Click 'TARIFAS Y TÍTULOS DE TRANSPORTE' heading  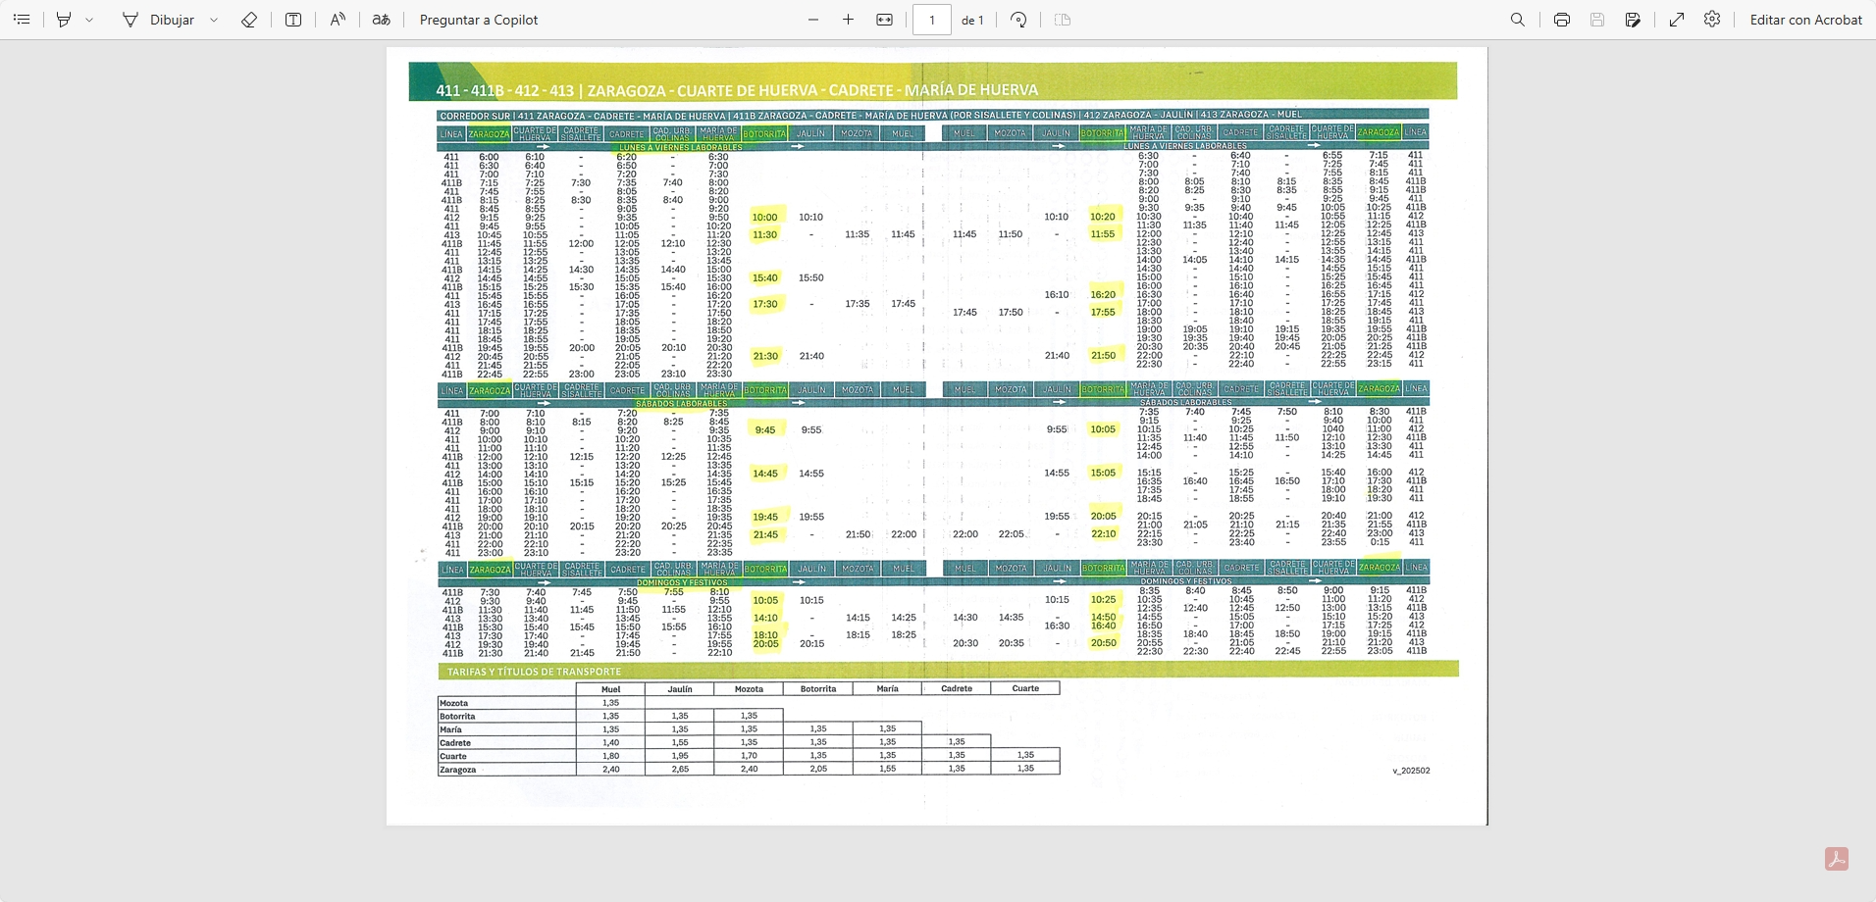[534, 672]
